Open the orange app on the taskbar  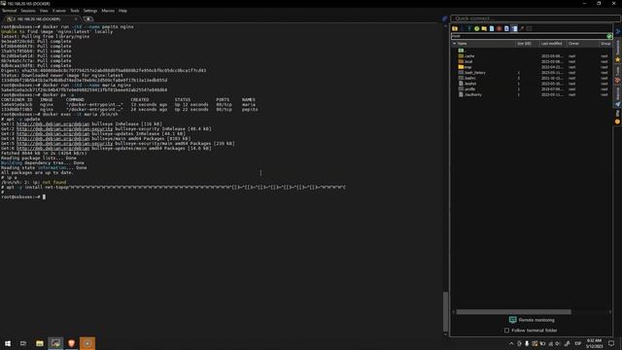click(x=87, y=343)
